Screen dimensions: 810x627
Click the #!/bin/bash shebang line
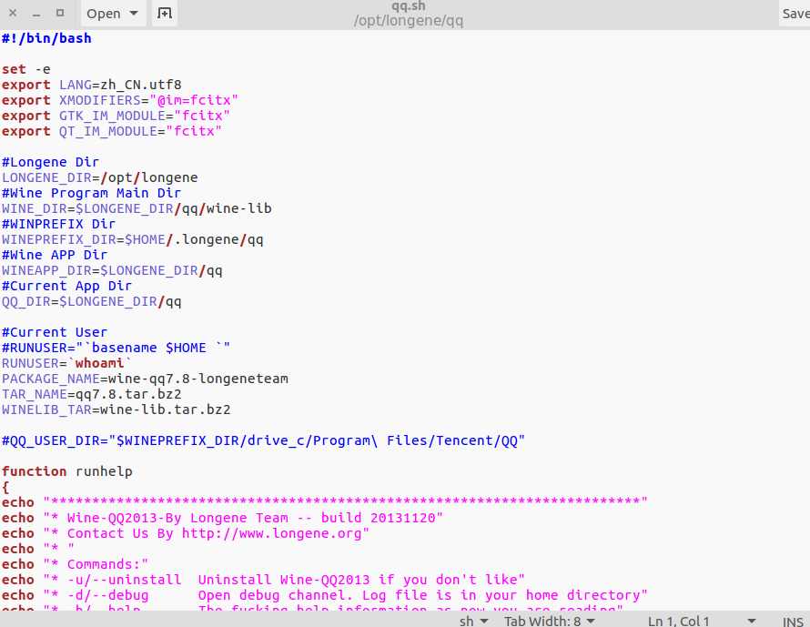point(46,38)
